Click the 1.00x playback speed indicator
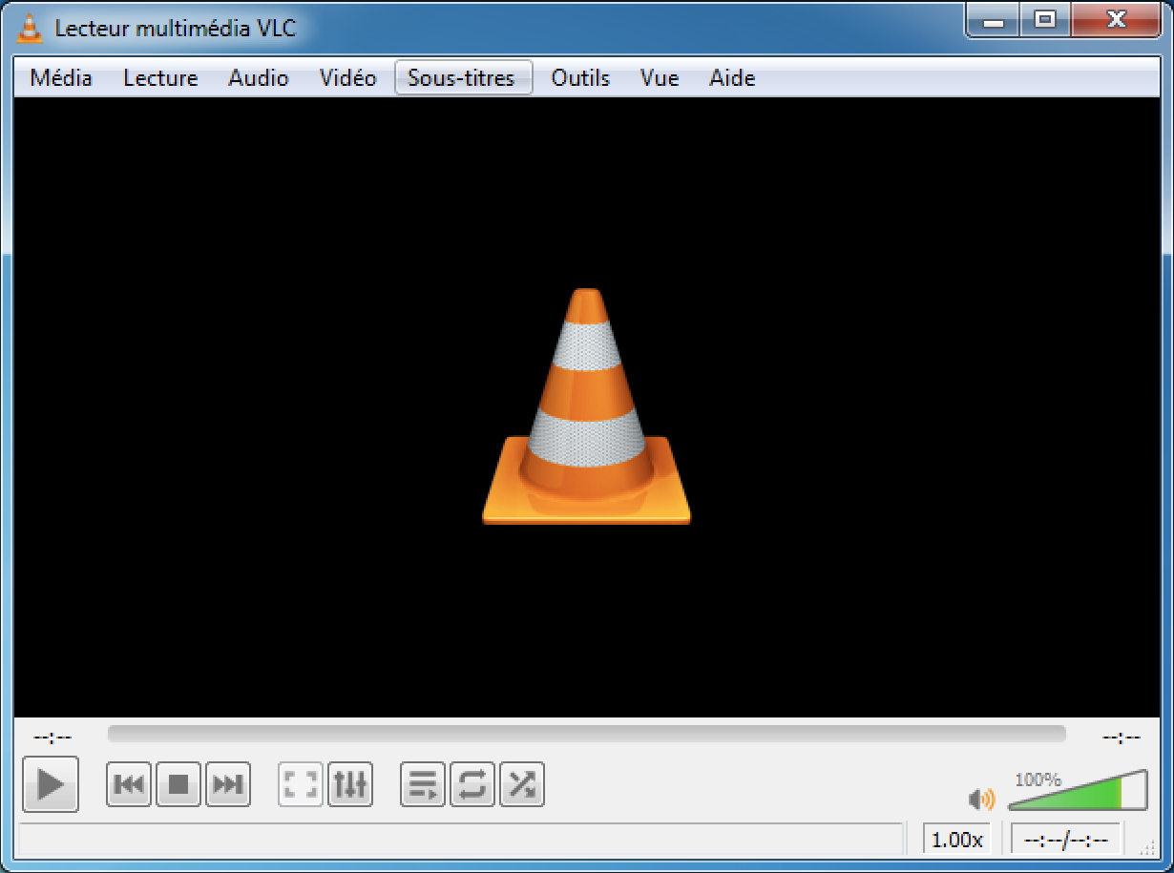This screenshot has width=1174, height=873. (957, 840)
